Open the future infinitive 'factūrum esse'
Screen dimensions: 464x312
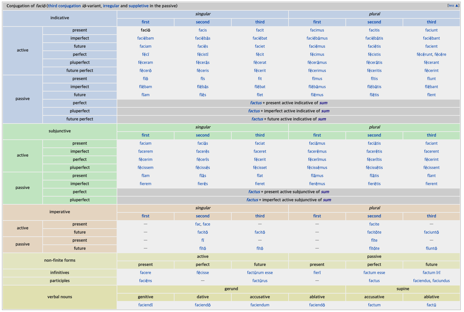click(x=260, y=273)
